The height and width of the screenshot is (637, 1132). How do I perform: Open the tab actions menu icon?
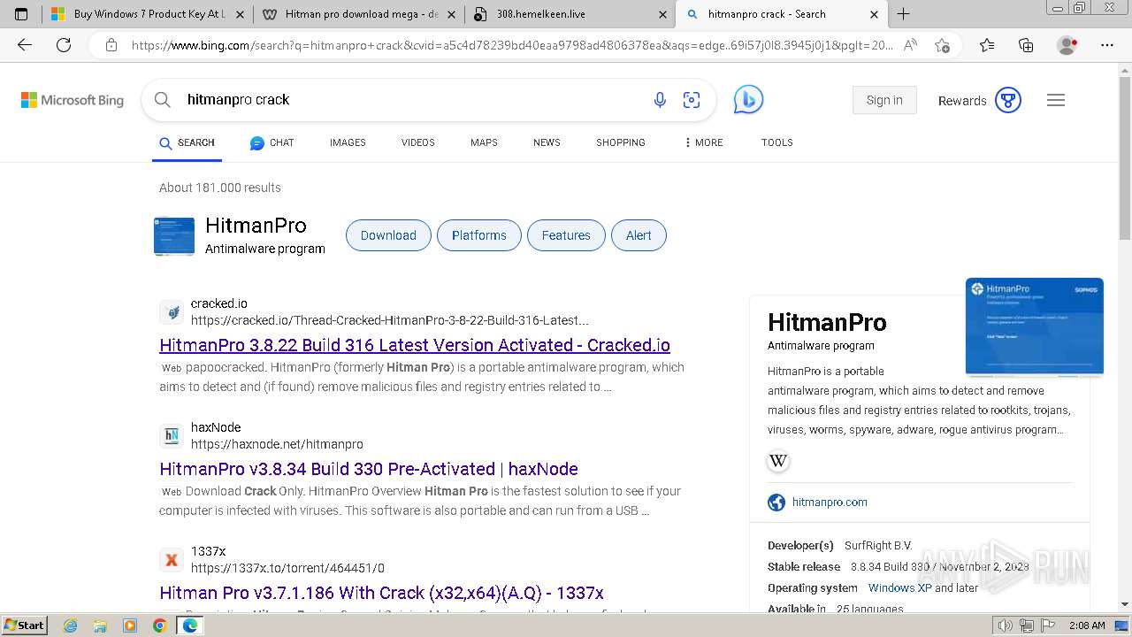click(x=21, y=14)
